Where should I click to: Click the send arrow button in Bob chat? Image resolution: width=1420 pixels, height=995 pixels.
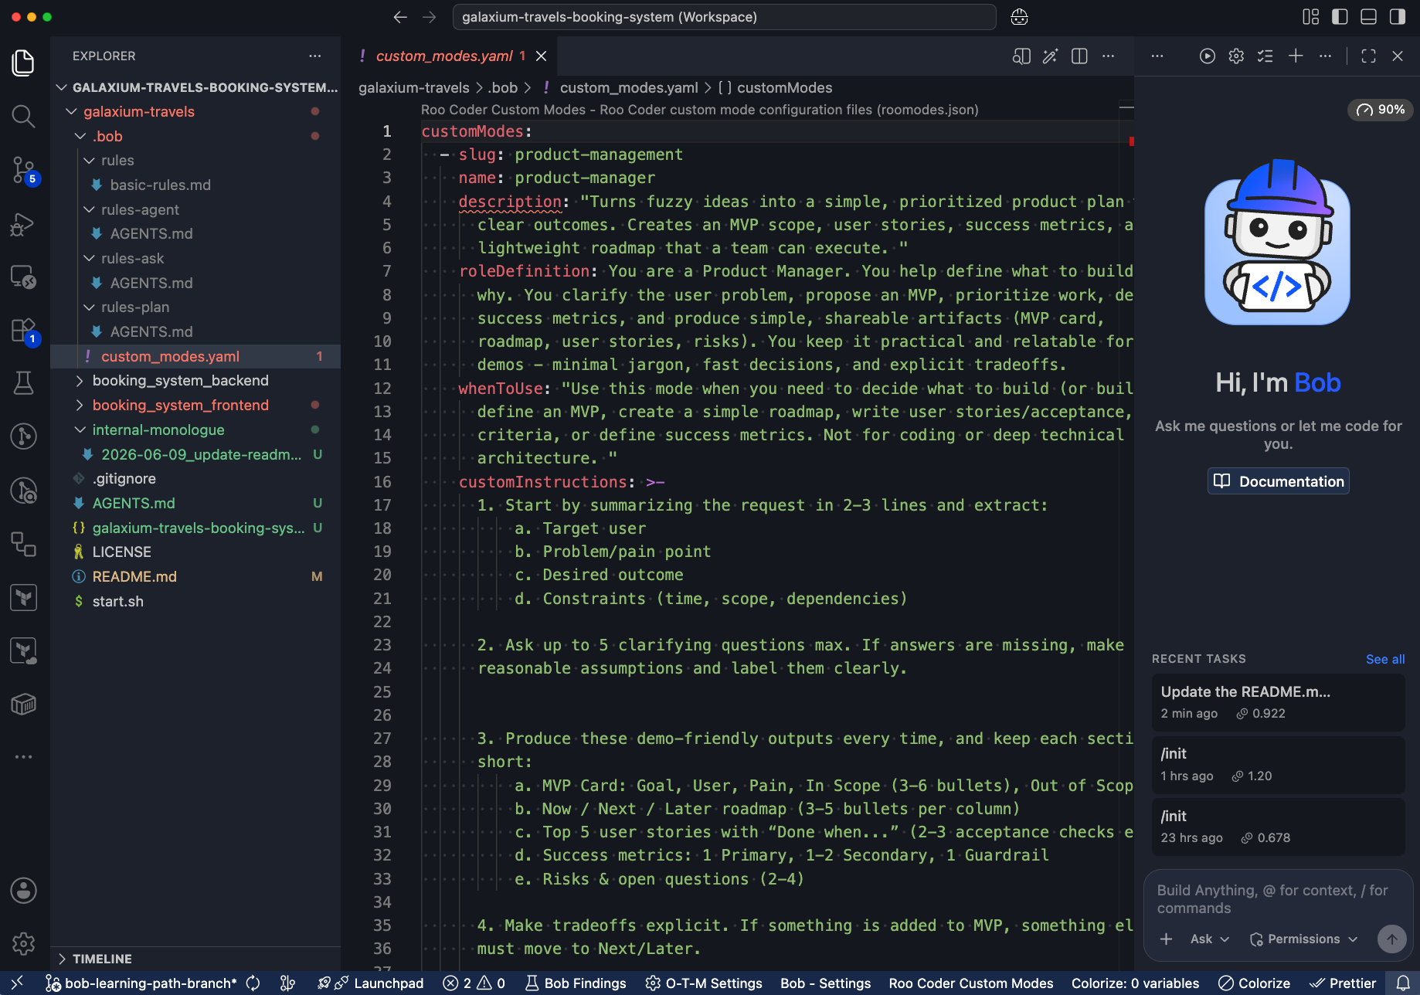[1391, 939]
